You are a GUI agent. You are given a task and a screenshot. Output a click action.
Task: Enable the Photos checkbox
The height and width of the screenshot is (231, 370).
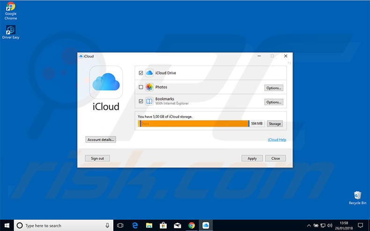(141, 87)
